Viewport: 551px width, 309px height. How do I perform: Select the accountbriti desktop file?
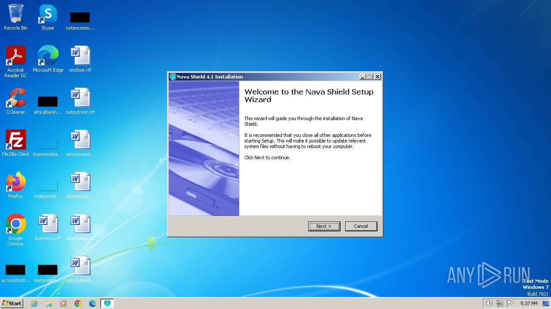click(x=15, y=273)
